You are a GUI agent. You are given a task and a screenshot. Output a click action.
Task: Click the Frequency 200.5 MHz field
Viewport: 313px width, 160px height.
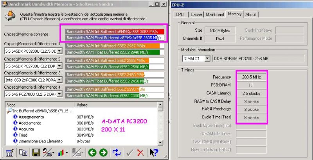pyautogui.click(x=252, y=77)
